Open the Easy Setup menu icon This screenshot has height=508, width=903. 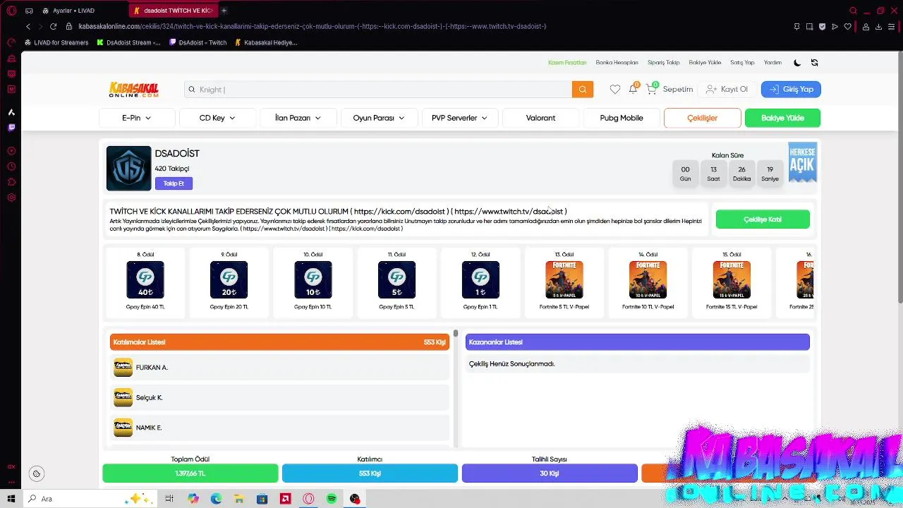[x=892, y=26]
